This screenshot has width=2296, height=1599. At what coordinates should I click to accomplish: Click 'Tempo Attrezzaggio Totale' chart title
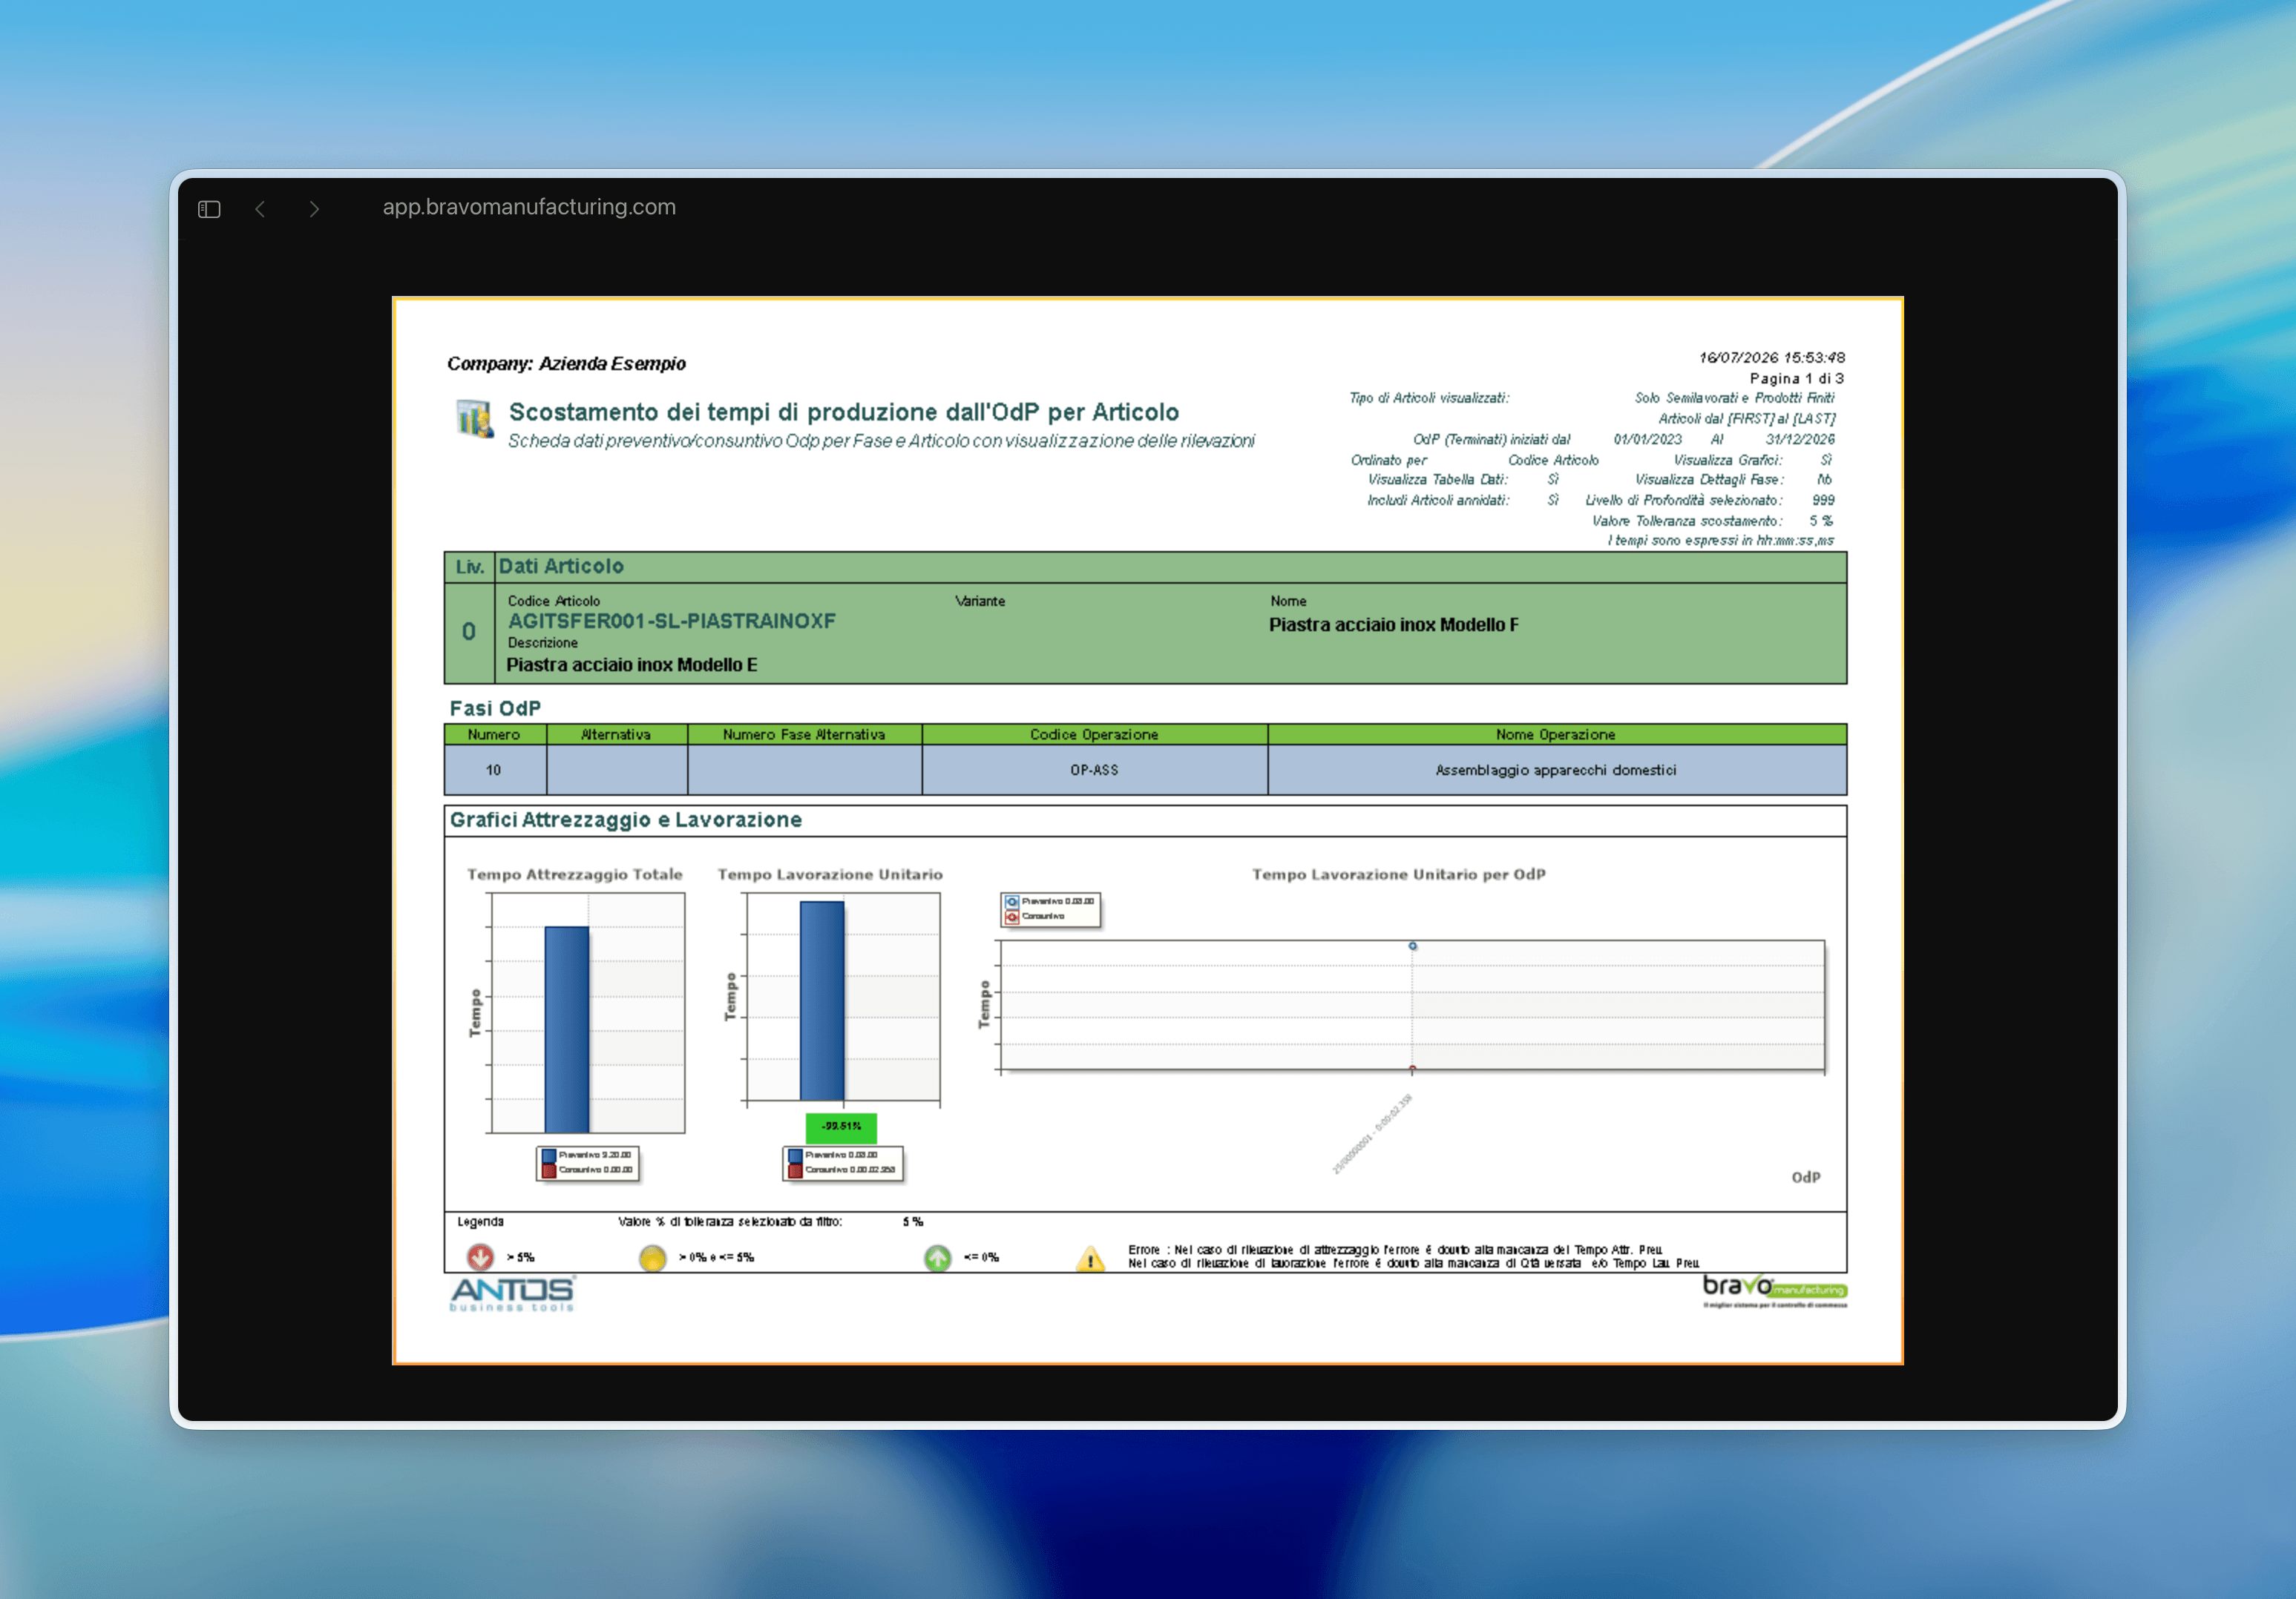(575, 874)
